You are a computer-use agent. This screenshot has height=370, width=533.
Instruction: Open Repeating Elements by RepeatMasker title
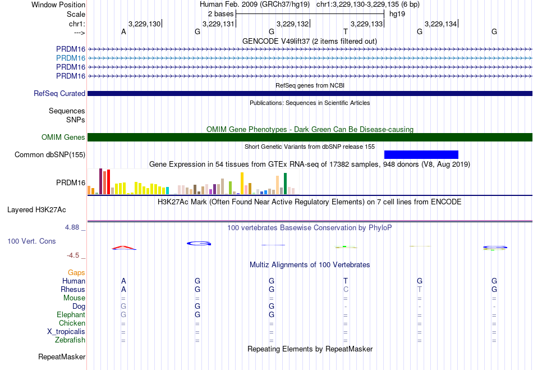pyautogui.click(x=310, y=349)
